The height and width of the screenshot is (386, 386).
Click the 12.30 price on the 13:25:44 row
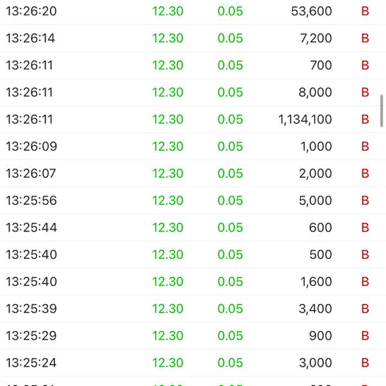point(168,228)
